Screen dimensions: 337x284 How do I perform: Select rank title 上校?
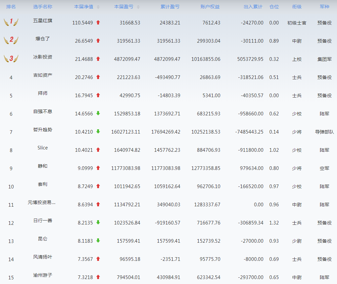[x=297, y=59]
